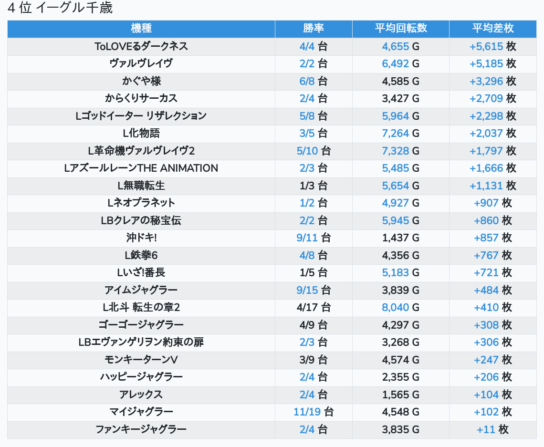
Task: Select the 平均差枚 column header
Action: coord(492,28)
